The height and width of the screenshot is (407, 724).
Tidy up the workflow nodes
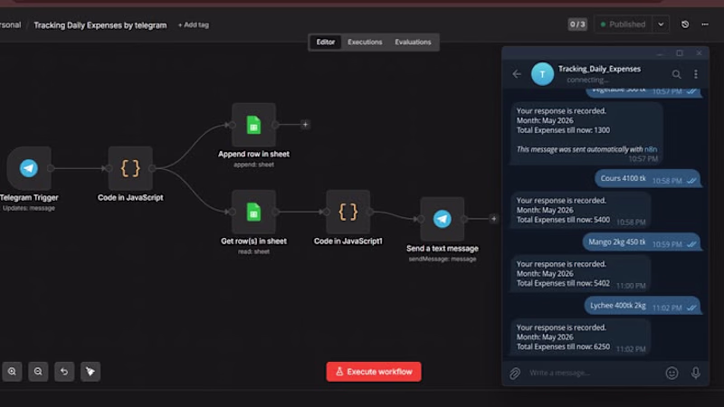pyautogui.click(x=90, y=372)
